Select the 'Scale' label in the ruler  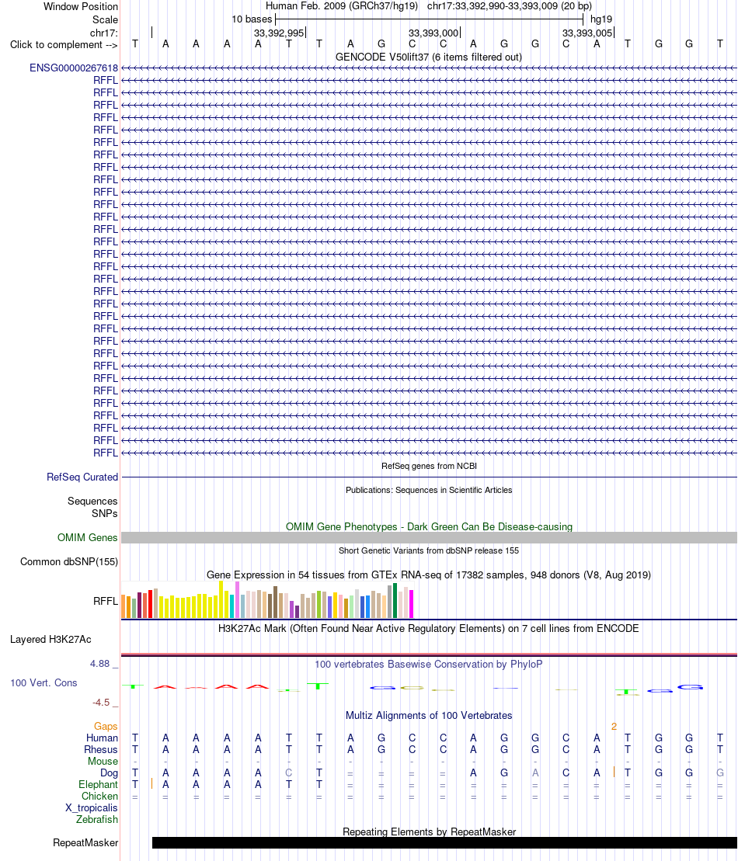point(105,19)
